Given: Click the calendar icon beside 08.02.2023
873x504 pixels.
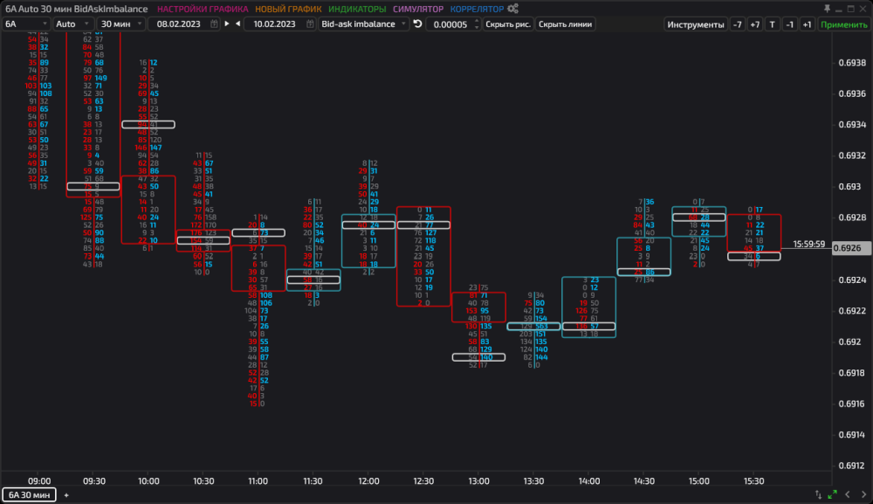Looking at the screenshot, I should (x=214, y=24).
